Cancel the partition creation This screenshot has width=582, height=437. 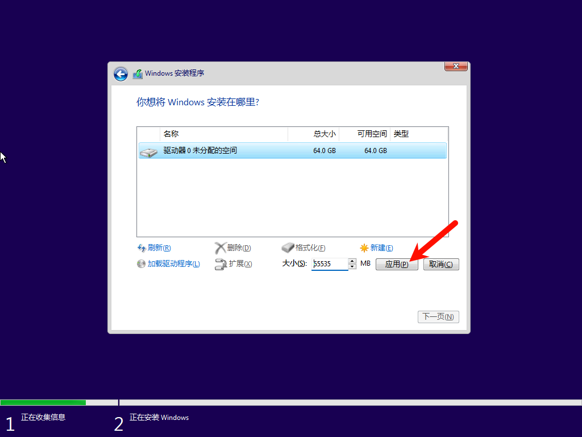(441, 264)
